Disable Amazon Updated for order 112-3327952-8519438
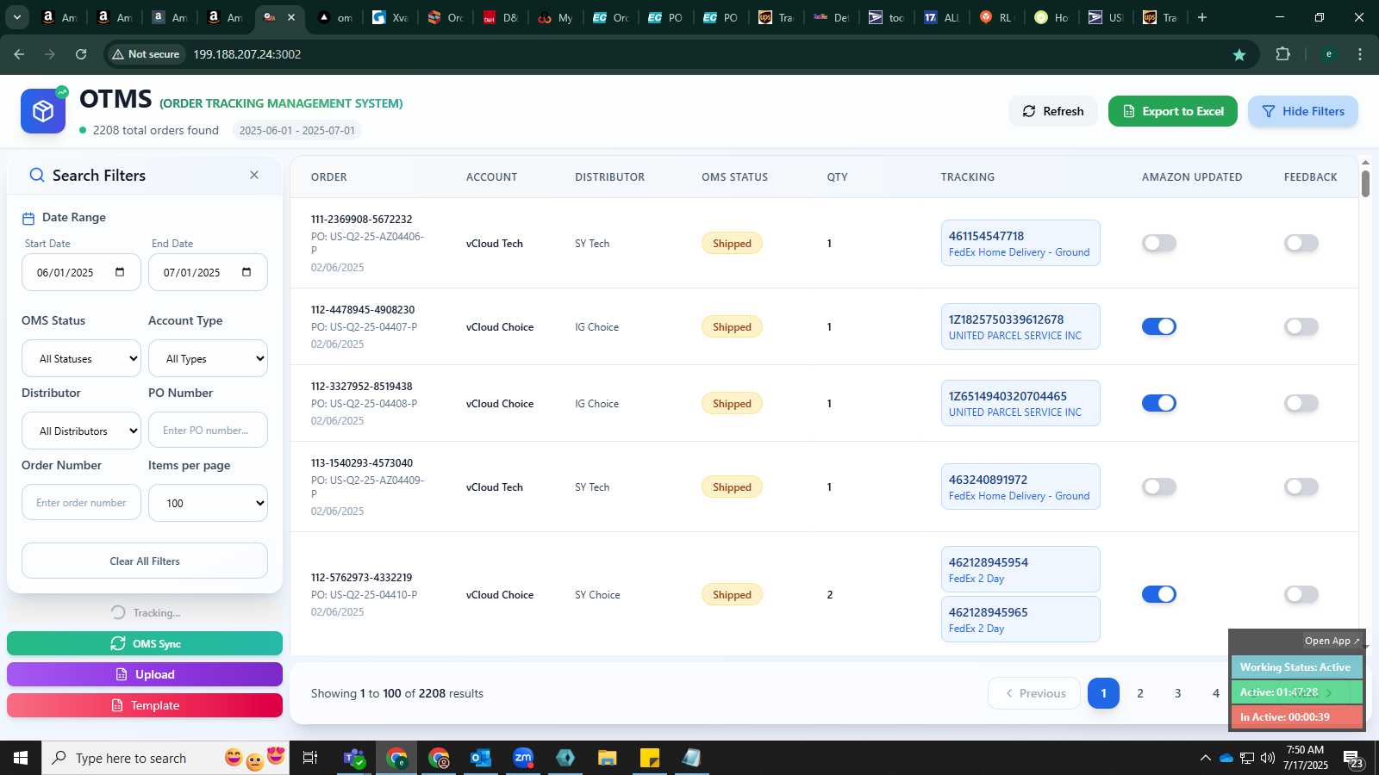Image resolution: width=1379 pixels, height=775 pixels. tap(1159, 403)
